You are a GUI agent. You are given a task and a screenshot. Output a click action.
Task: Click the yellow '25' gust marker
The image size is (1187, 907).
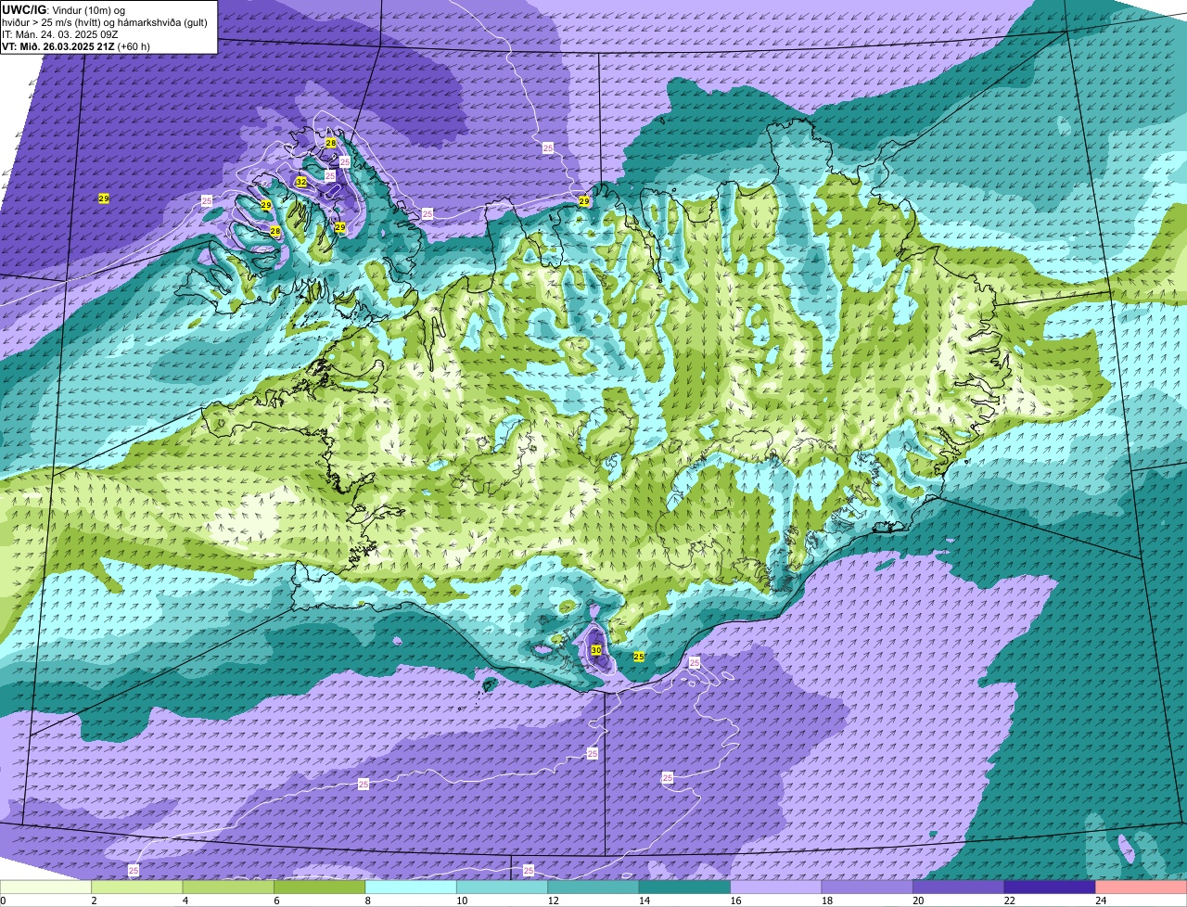(x=639, y=657)
